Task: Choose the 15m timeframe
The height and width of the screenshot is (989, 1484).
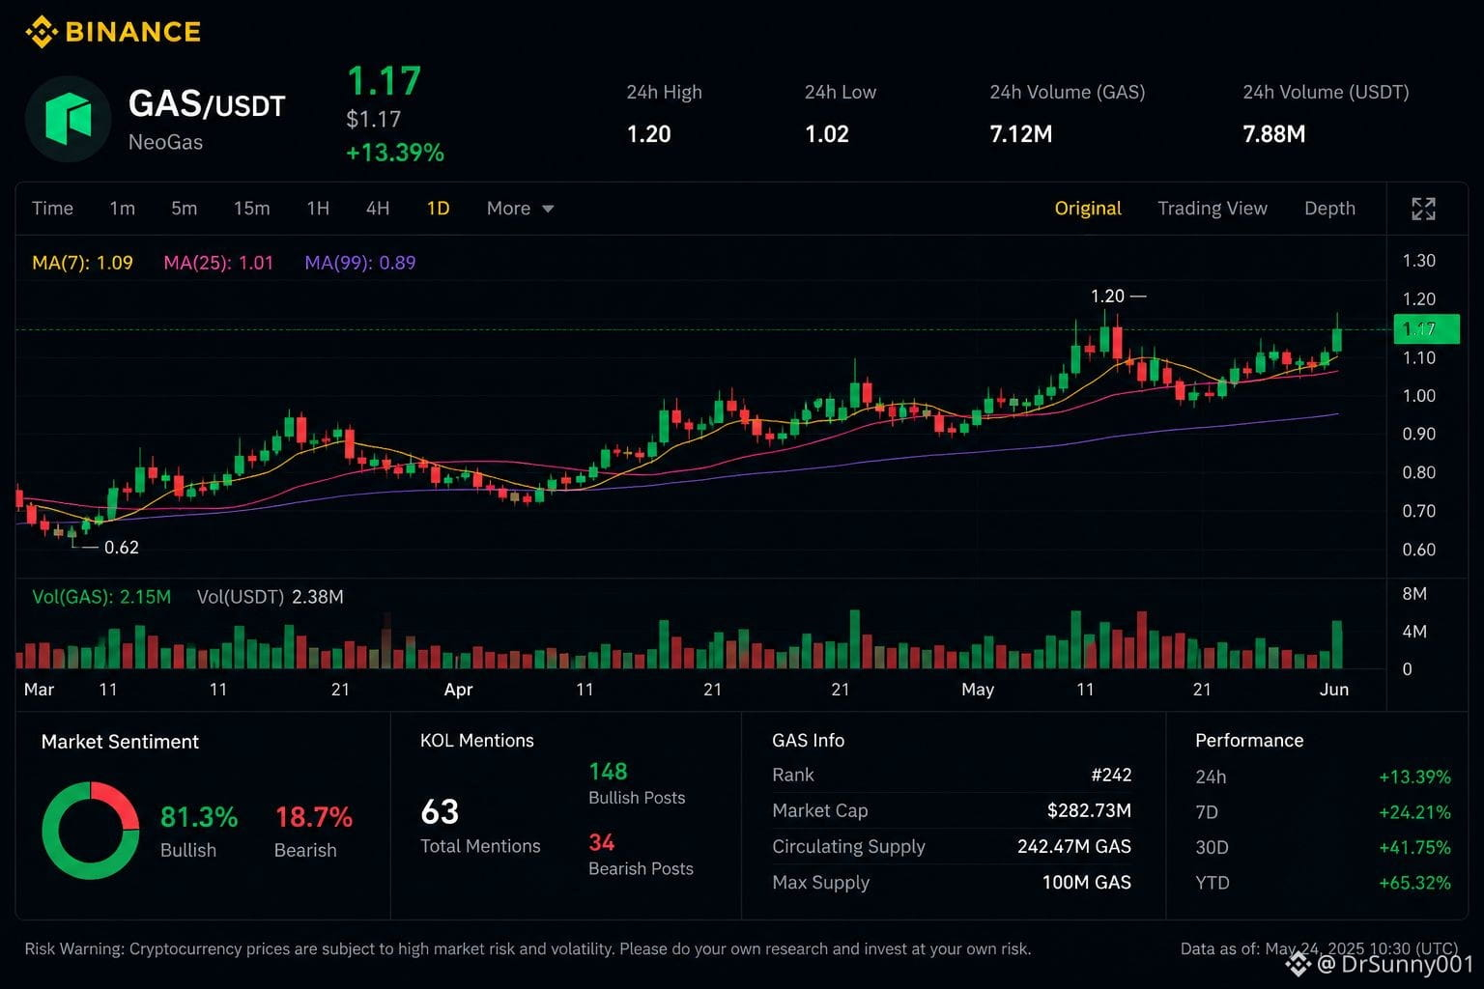Action: [x=251, y=209]
